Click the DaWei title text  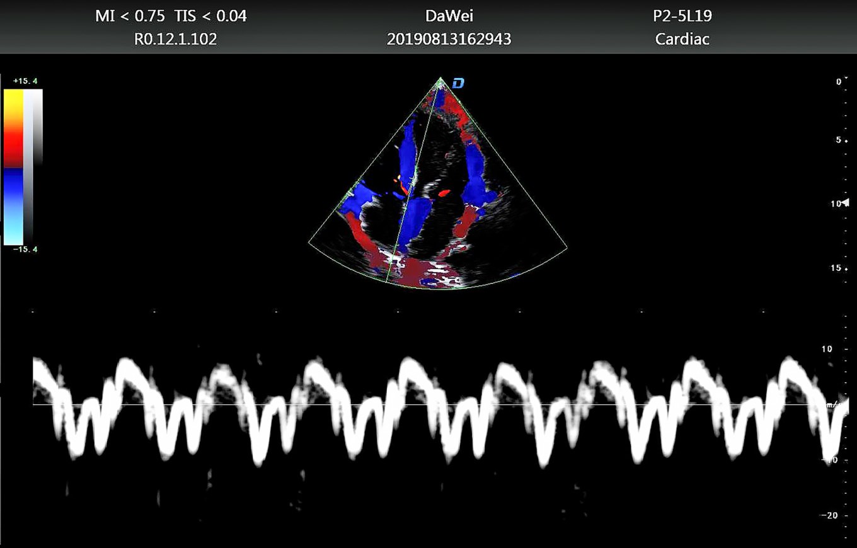pyautogui.click(x=449, y=16)
